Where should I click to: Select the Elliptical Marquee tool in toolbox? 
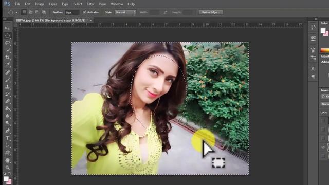coord(8,35)
